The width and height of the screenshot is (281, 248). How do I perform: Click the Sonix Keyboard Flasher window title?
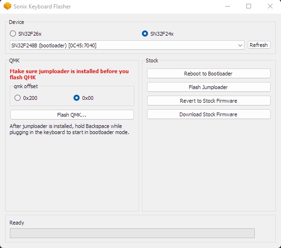click(42, 7)
